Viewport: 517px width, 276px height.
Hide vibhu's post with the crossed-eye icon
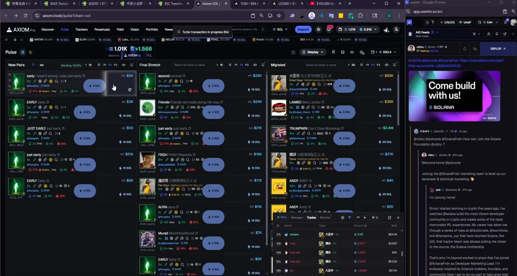click(x=475, y=49)
